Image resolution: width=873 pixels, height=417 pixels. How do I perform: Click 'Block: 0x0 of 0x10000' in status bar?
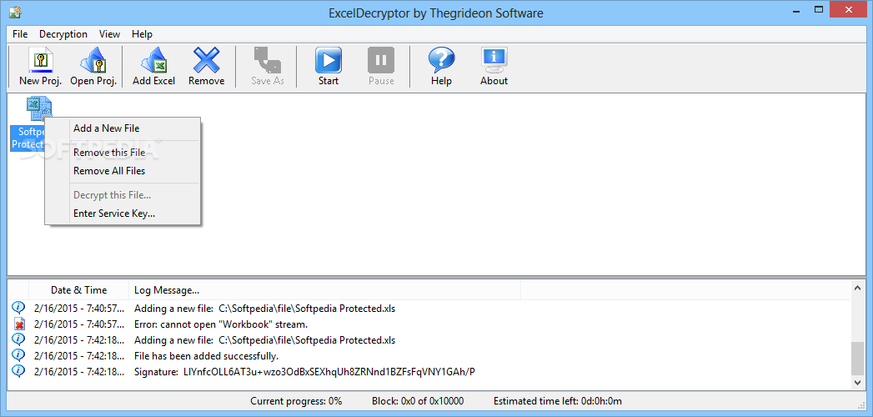click(418, 401)
